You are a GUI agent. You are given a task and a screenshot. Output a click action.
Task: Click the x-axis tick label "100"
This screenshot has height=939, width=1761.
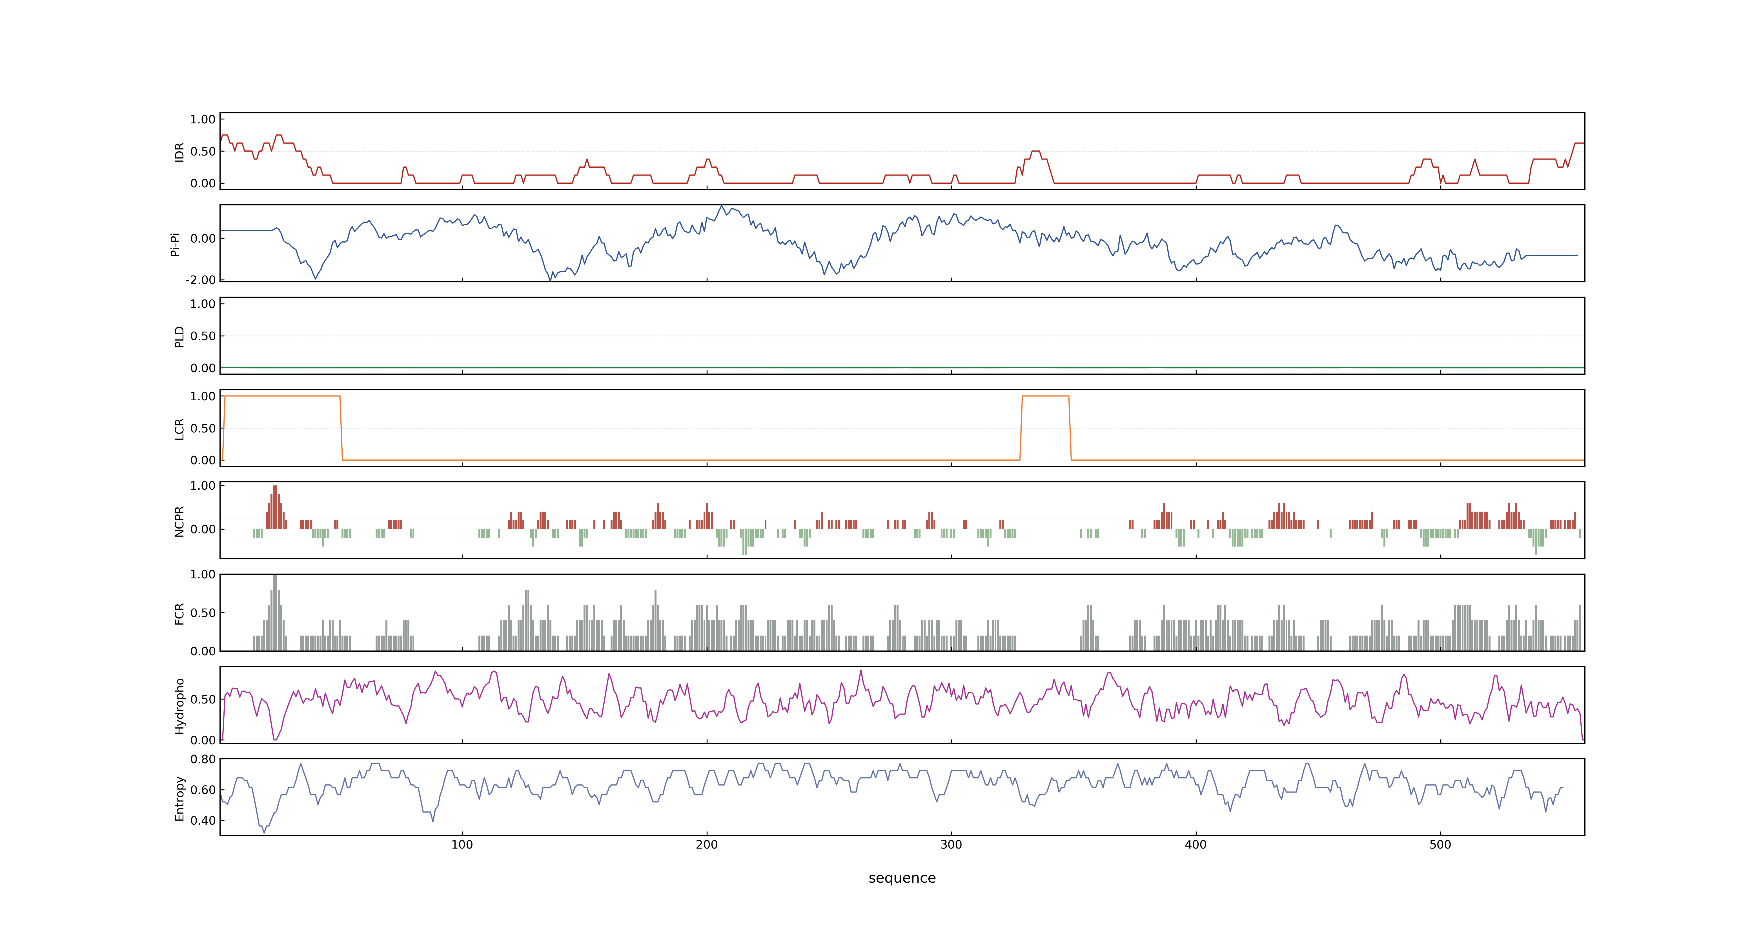[462, 845]
